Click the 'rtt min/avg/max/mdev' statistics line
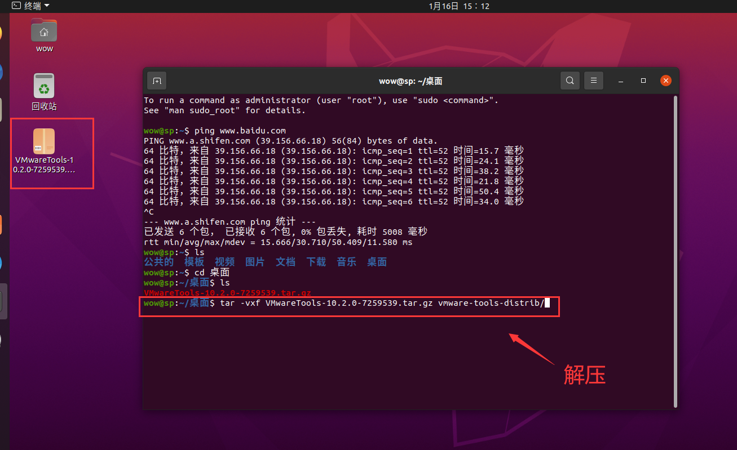737x450 pixels. coord(278,242)
